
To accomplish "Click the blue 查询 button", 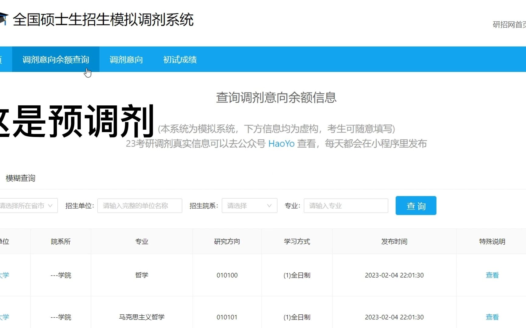I will pyautogui.click(x=416, y=206).
